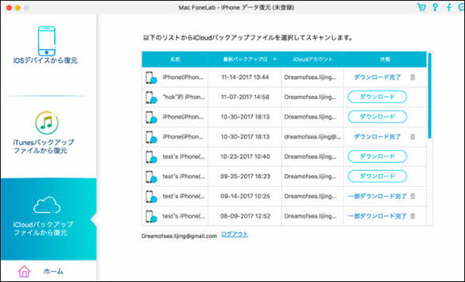Viewport: 465px width, 282px height.
Task: Select iCloudバックアップファイルから復元 cloud tab
Action: point(48,218)
